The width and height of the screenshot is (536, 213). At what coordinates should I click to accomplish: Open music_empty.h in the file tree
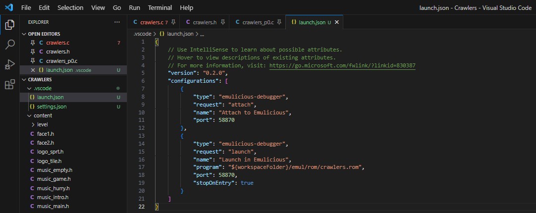pos(73,170)
